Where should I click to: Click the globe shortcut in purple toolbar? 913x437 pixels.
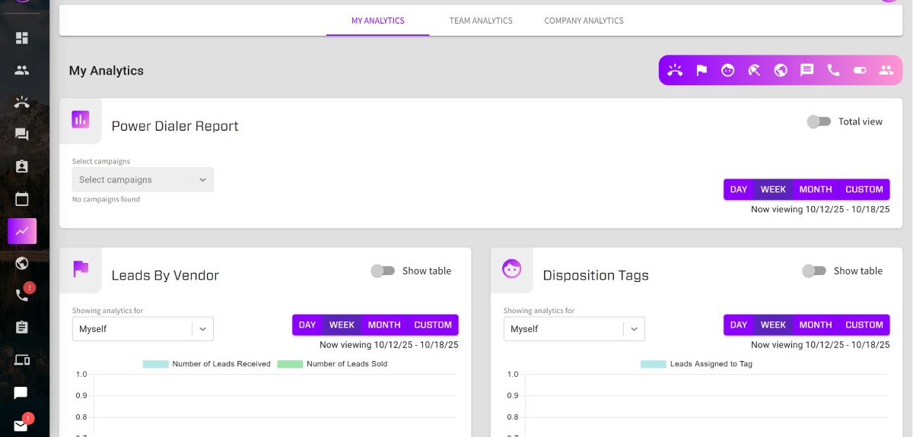(781, 70)
